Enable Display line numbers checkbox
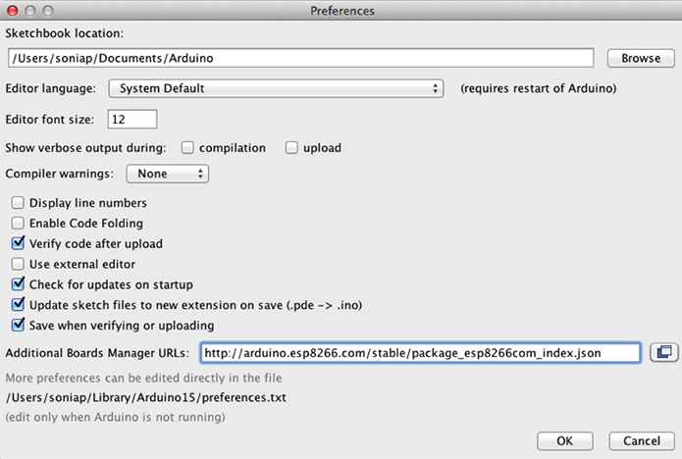The width and height of the screenshot is (682, 459). click(x=18, y=203)
